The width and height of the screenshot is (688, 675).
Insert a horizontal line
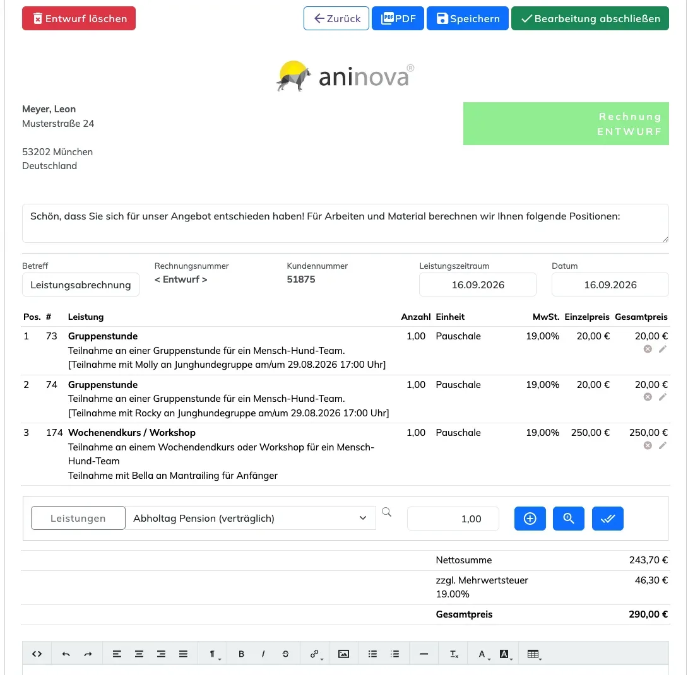point(424,654)
